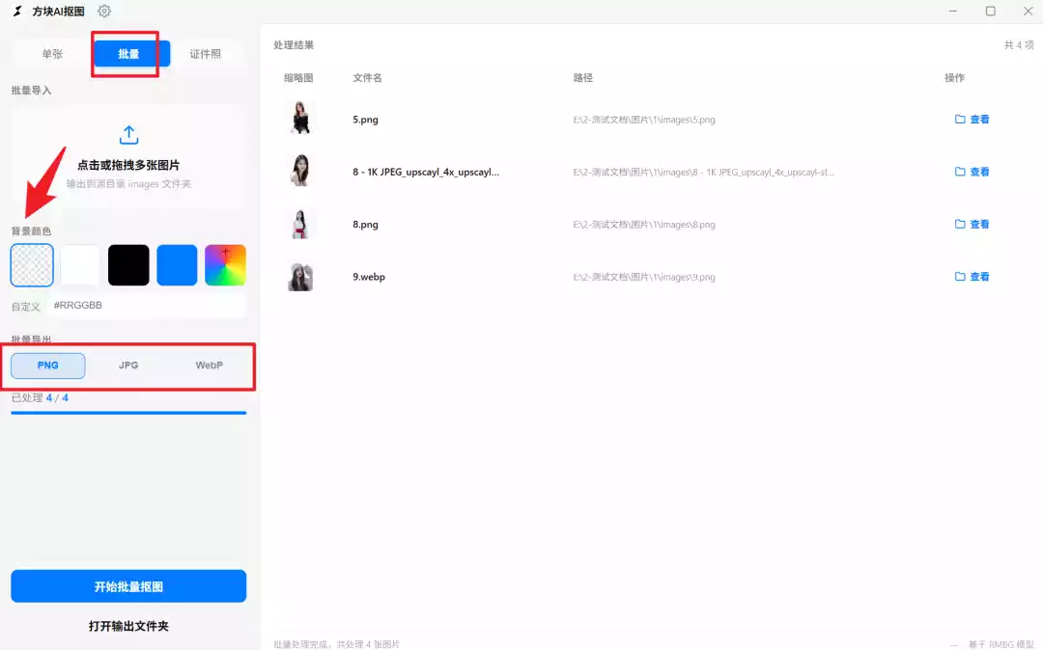Click thumbnail of 8 - 1K JPEG file
This screenshot has height=650, width=1043.
coord(300,170)
